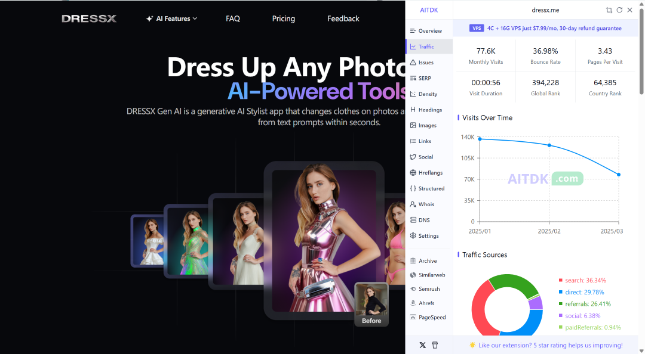Click the PageSpeed icon
The height and width of the screenshot is (354, 645).
click(x=413, y=317)
